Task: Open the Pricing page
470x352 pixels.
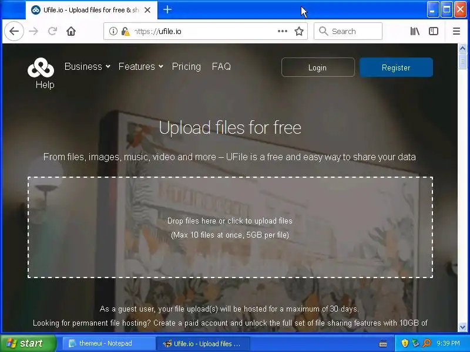Action: (x=186, y=66)
